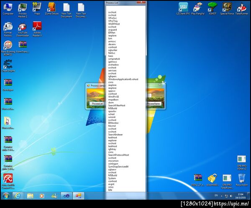Screen dimensions: 251x208
Task: Click the avshadow entry
Action: (113, 65)
